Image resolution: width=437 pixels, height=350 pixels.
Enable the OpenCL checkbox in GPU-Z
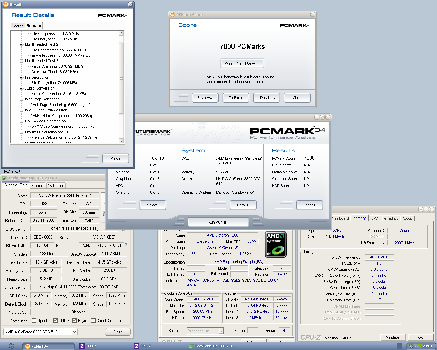click(34, 321)
